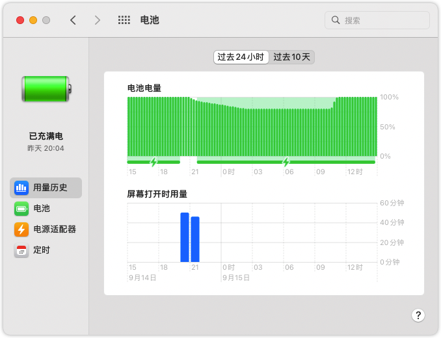Minimize the window with the yellow button
The image size is (441, 338).
(33, 20)
